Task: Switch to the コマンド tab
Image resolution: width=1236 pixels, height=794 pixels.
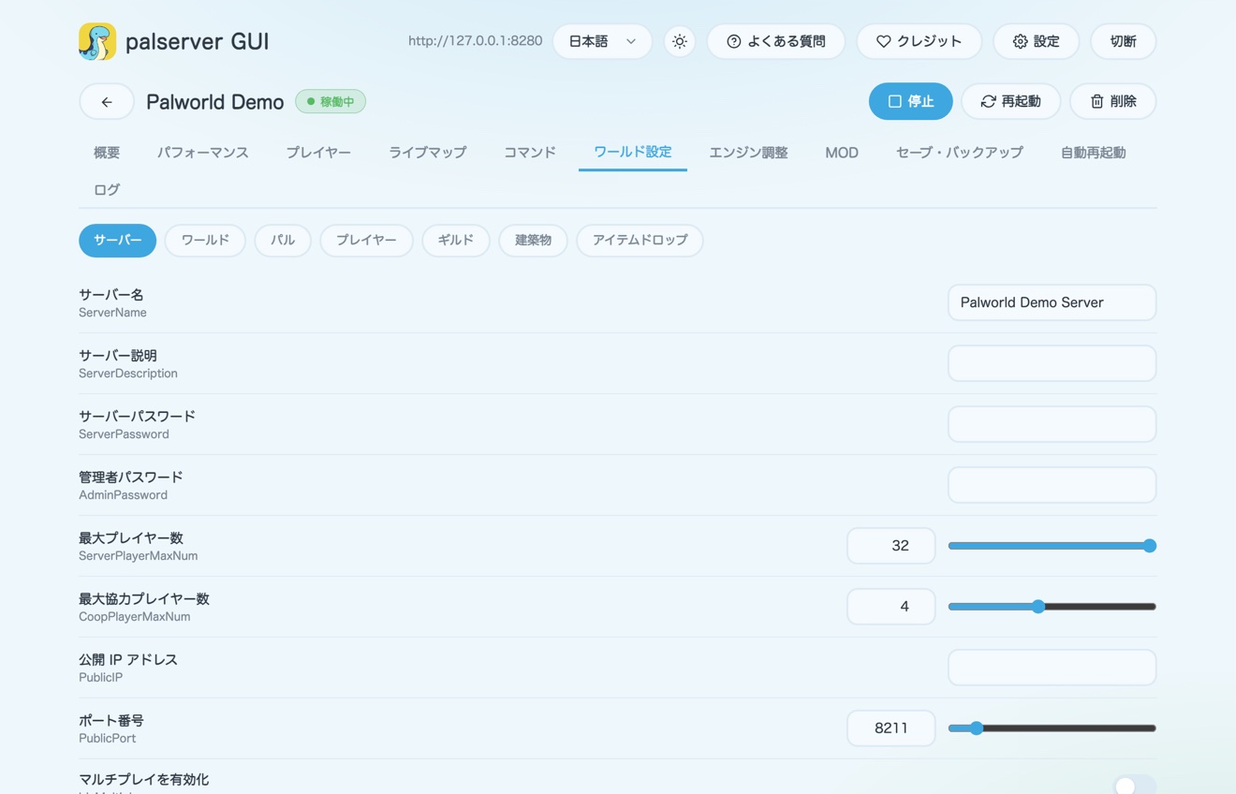Action: click(530, 152)
